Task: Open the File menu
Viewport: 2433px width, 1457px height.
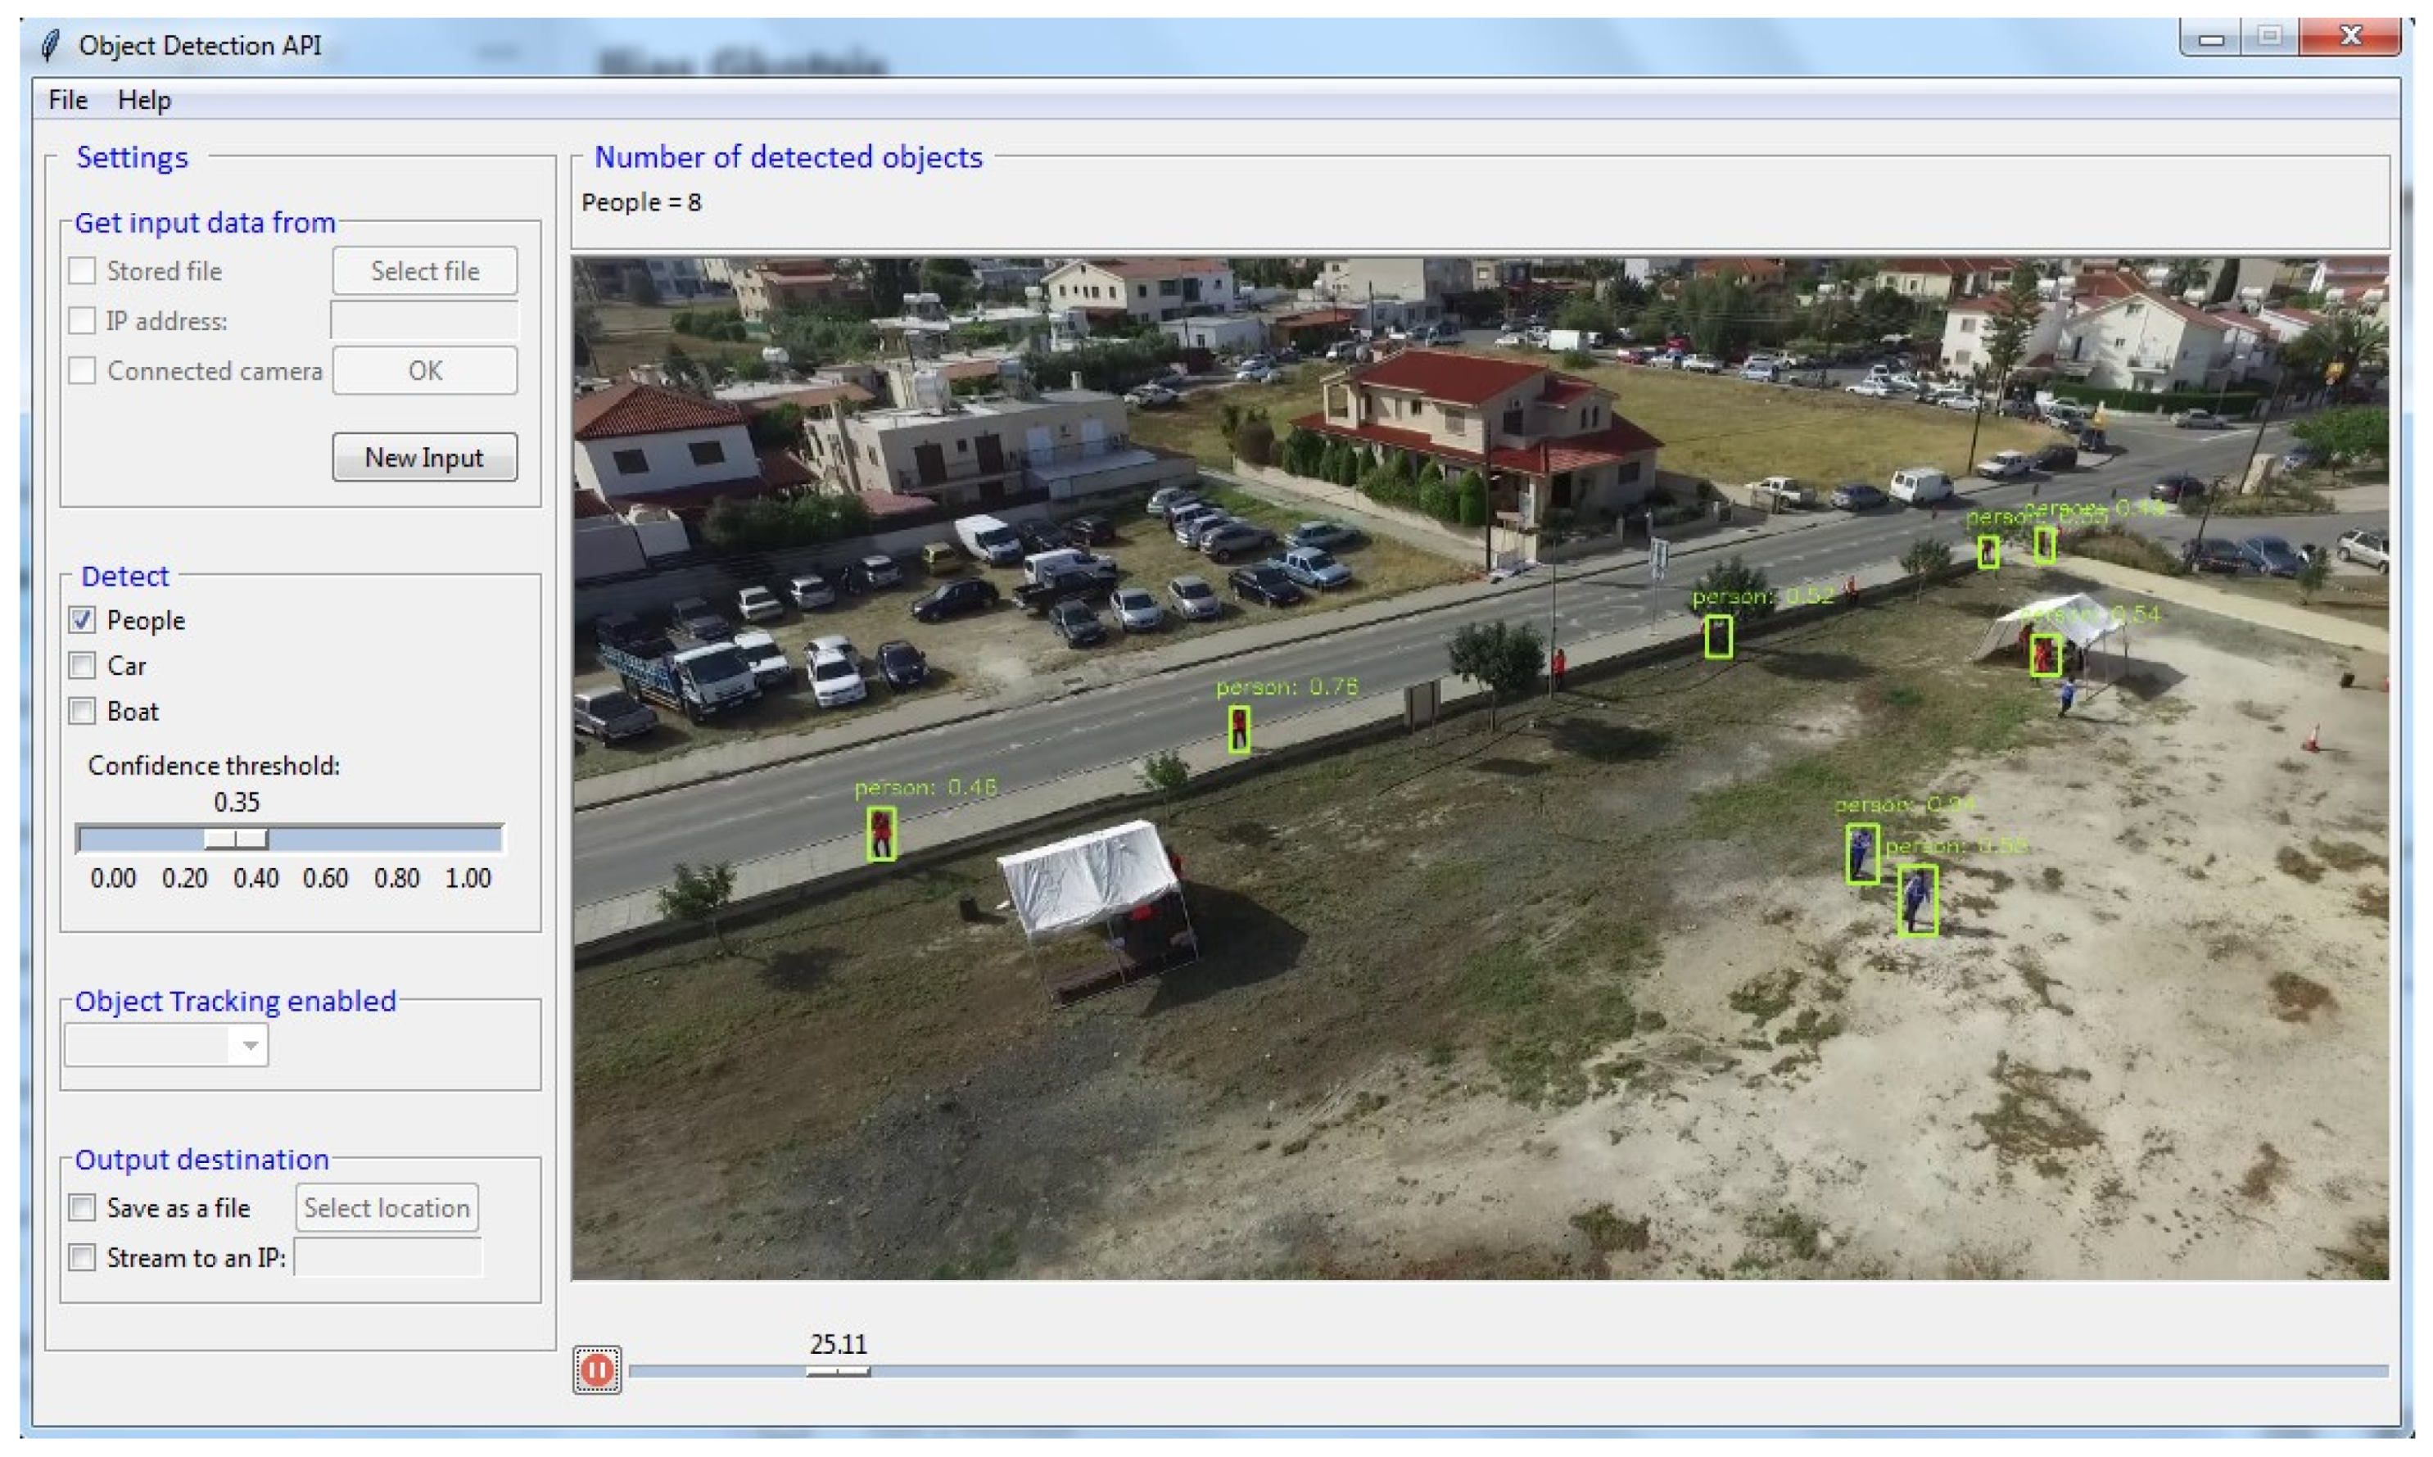Action: (68, 100)
